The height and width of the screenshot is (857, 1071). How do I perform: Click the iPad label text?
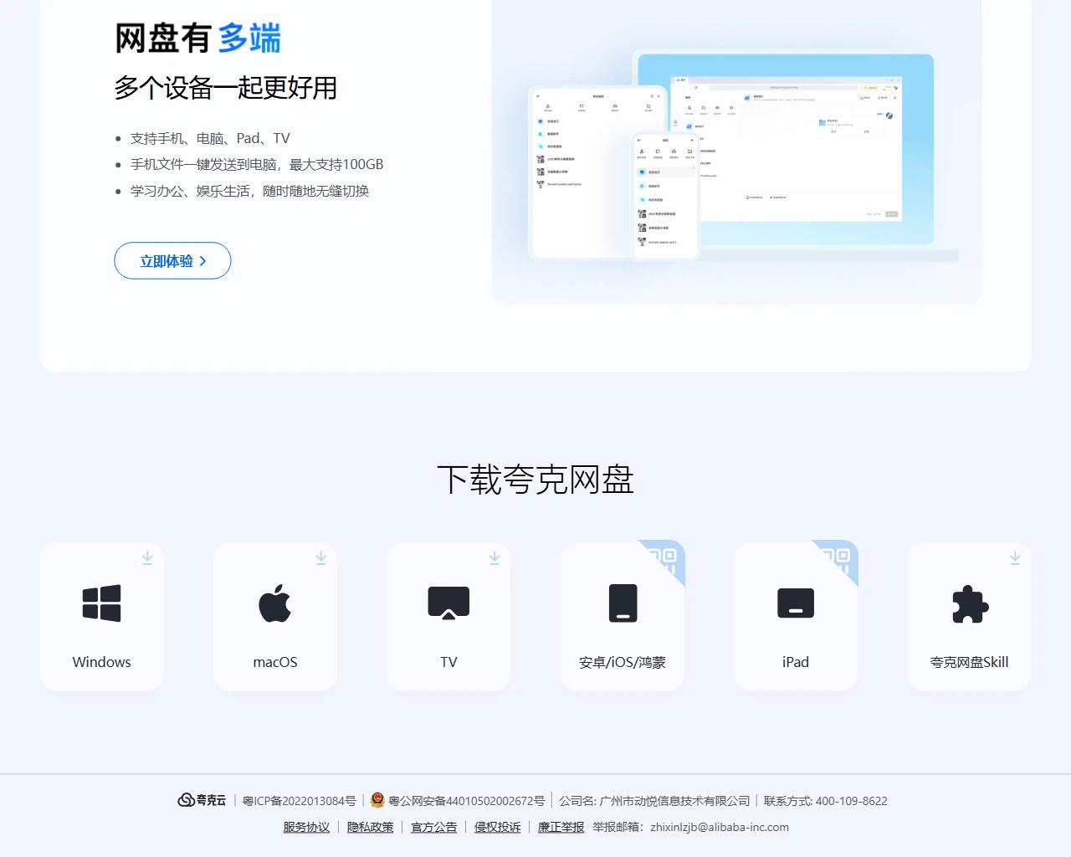coord(796,662)
